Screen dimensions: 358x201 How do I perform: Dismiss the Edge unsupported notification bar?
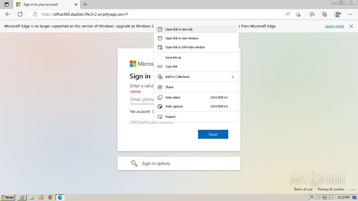(x=351, y=26)
